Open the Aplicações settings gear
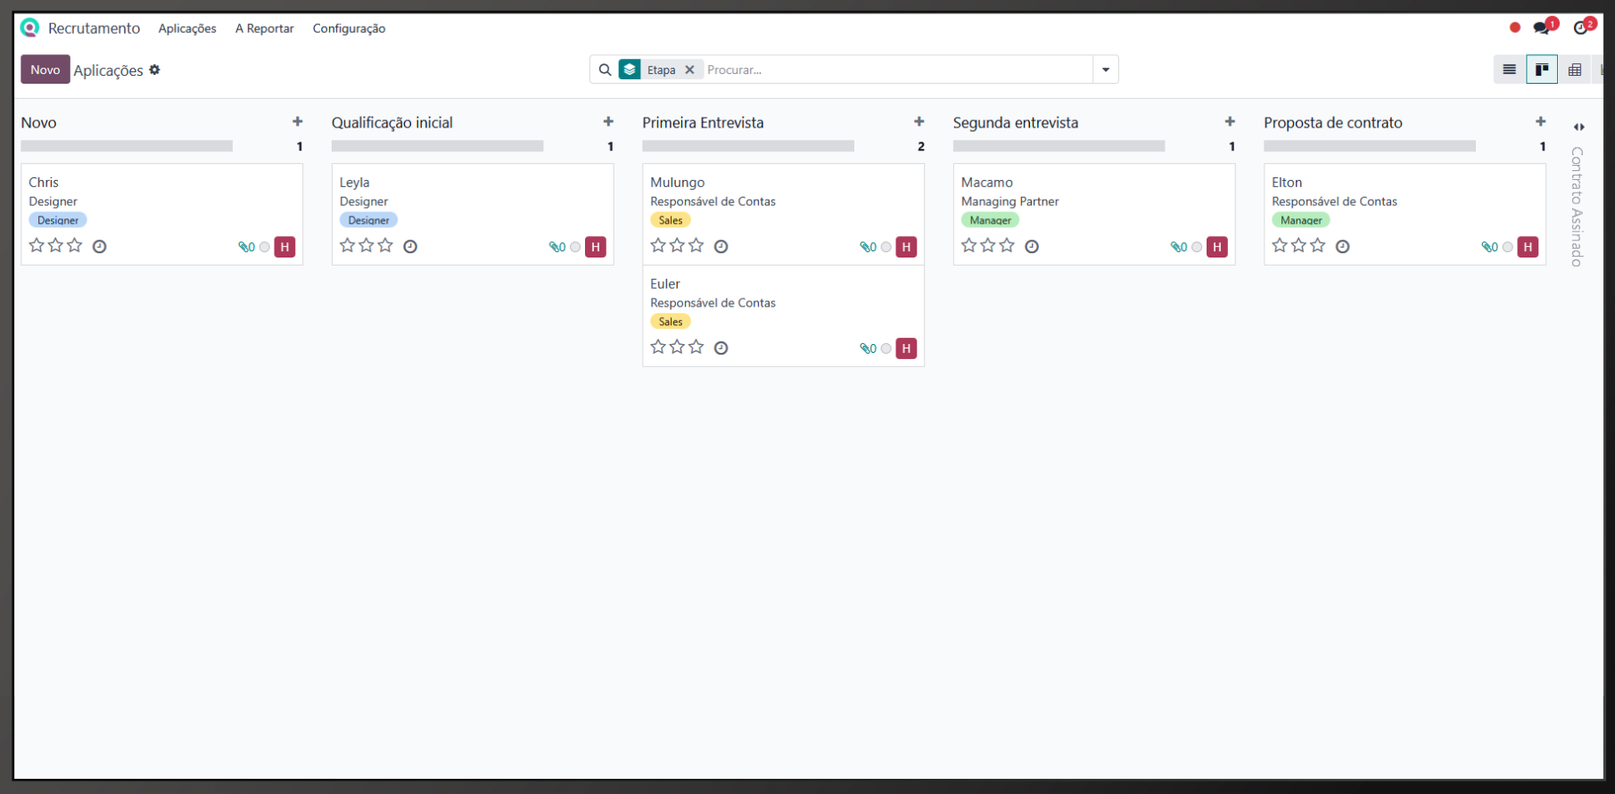Viewport: 1615px width, 794px height. coord(154,70)
